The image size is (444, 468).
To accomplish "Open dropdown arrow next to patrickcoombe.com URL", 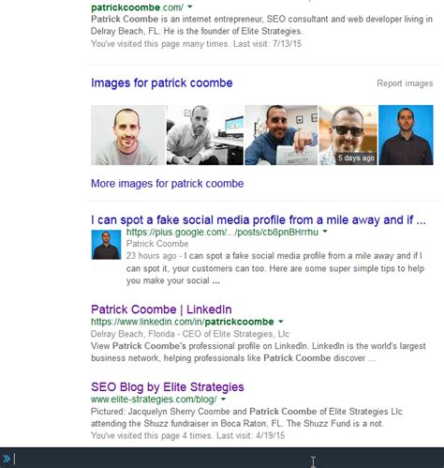I will (x=190, y=7).
